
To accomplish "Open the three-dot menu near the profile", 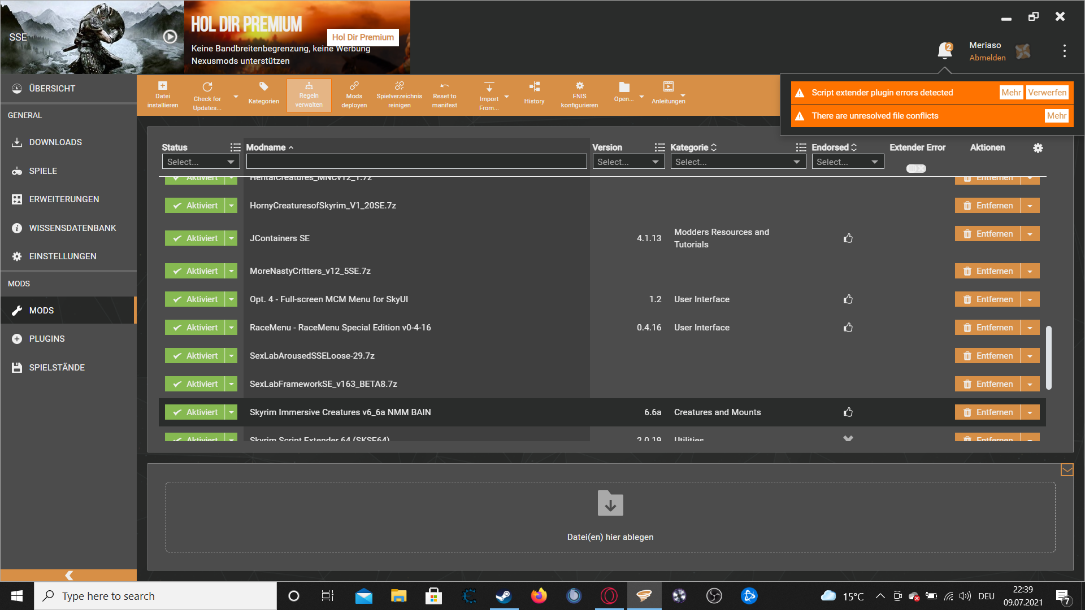I will point(1065,51).
